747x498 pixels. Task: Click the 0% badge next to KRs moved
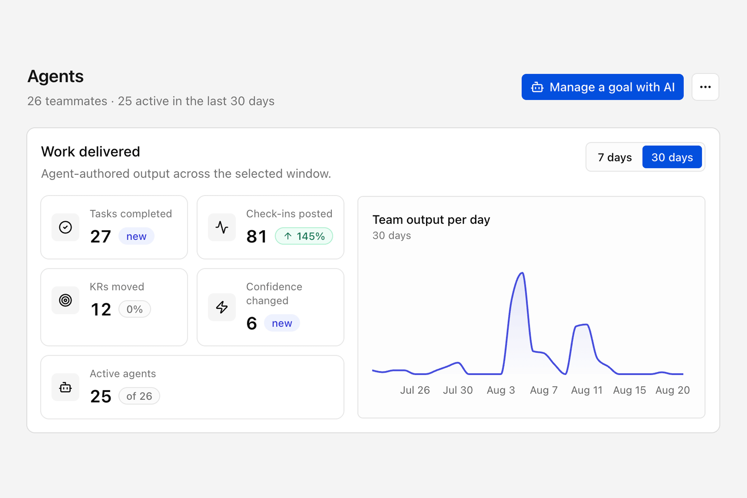click(134, 309)
